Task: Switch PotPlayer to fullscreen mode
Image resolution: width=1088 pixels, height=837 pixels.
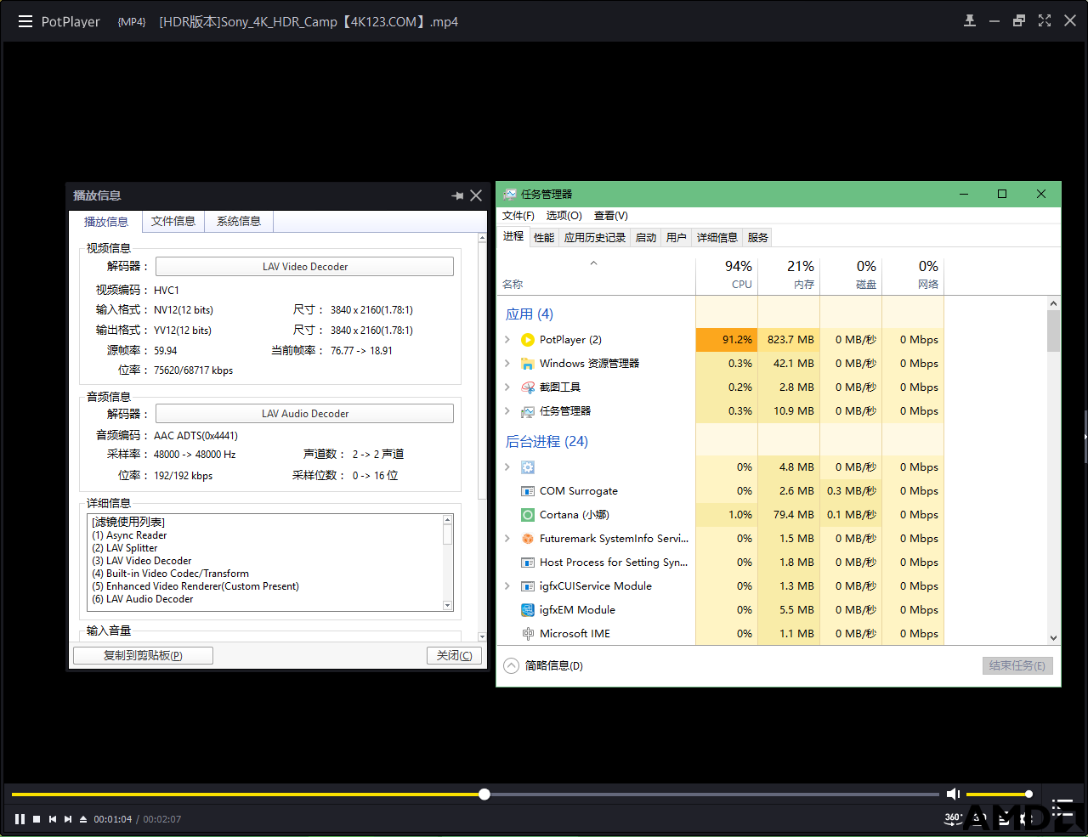Action: click(x=1045, y=21)
